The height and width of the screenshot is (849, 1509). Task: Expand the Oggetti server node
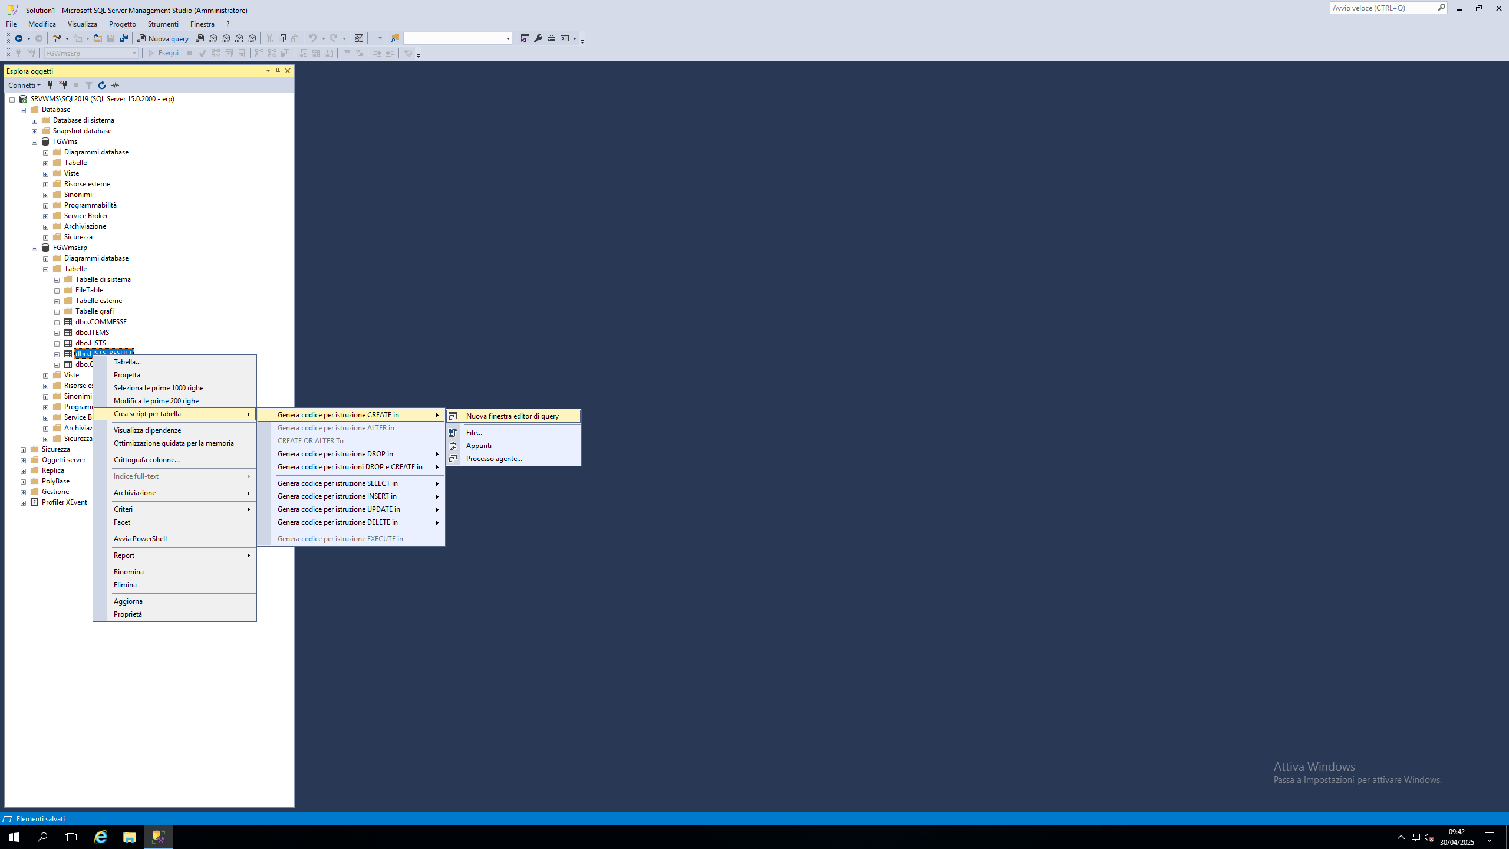pyautogui.click(x=24, y=460)
